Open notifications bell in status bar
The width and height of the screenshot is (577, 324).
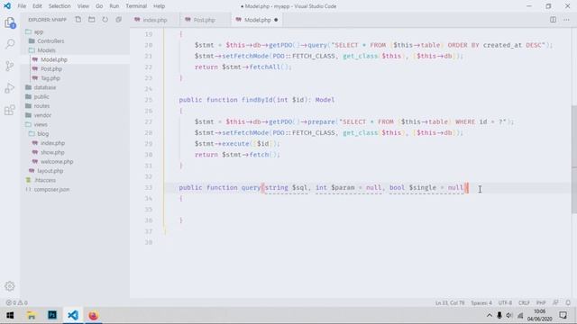(x=568, y=302)
